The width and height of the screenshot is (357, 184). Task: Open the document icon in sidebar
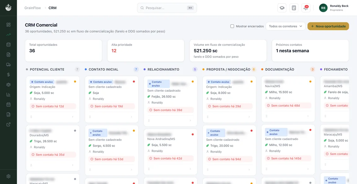click(x=8, y=55)
